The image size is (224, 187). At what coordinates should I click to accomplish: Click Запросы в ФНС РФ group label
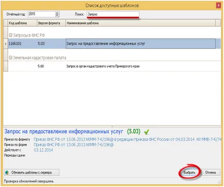point(29,35)
